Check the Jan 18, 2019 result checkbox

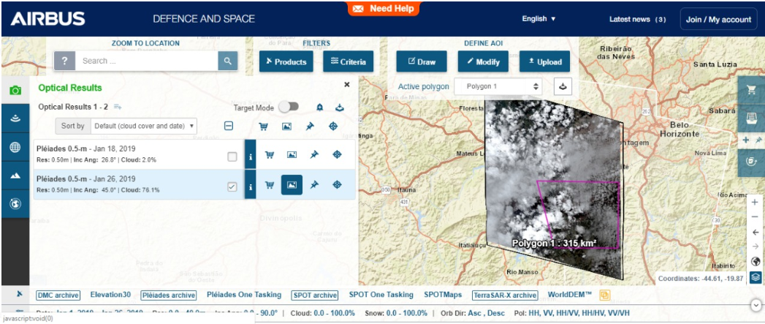(232, 157)
